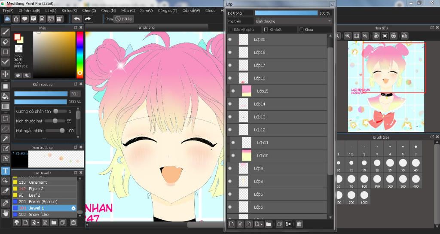Hide the Lớp18 layer
This screenshot has height=234, width=440.
pos(230,52)
